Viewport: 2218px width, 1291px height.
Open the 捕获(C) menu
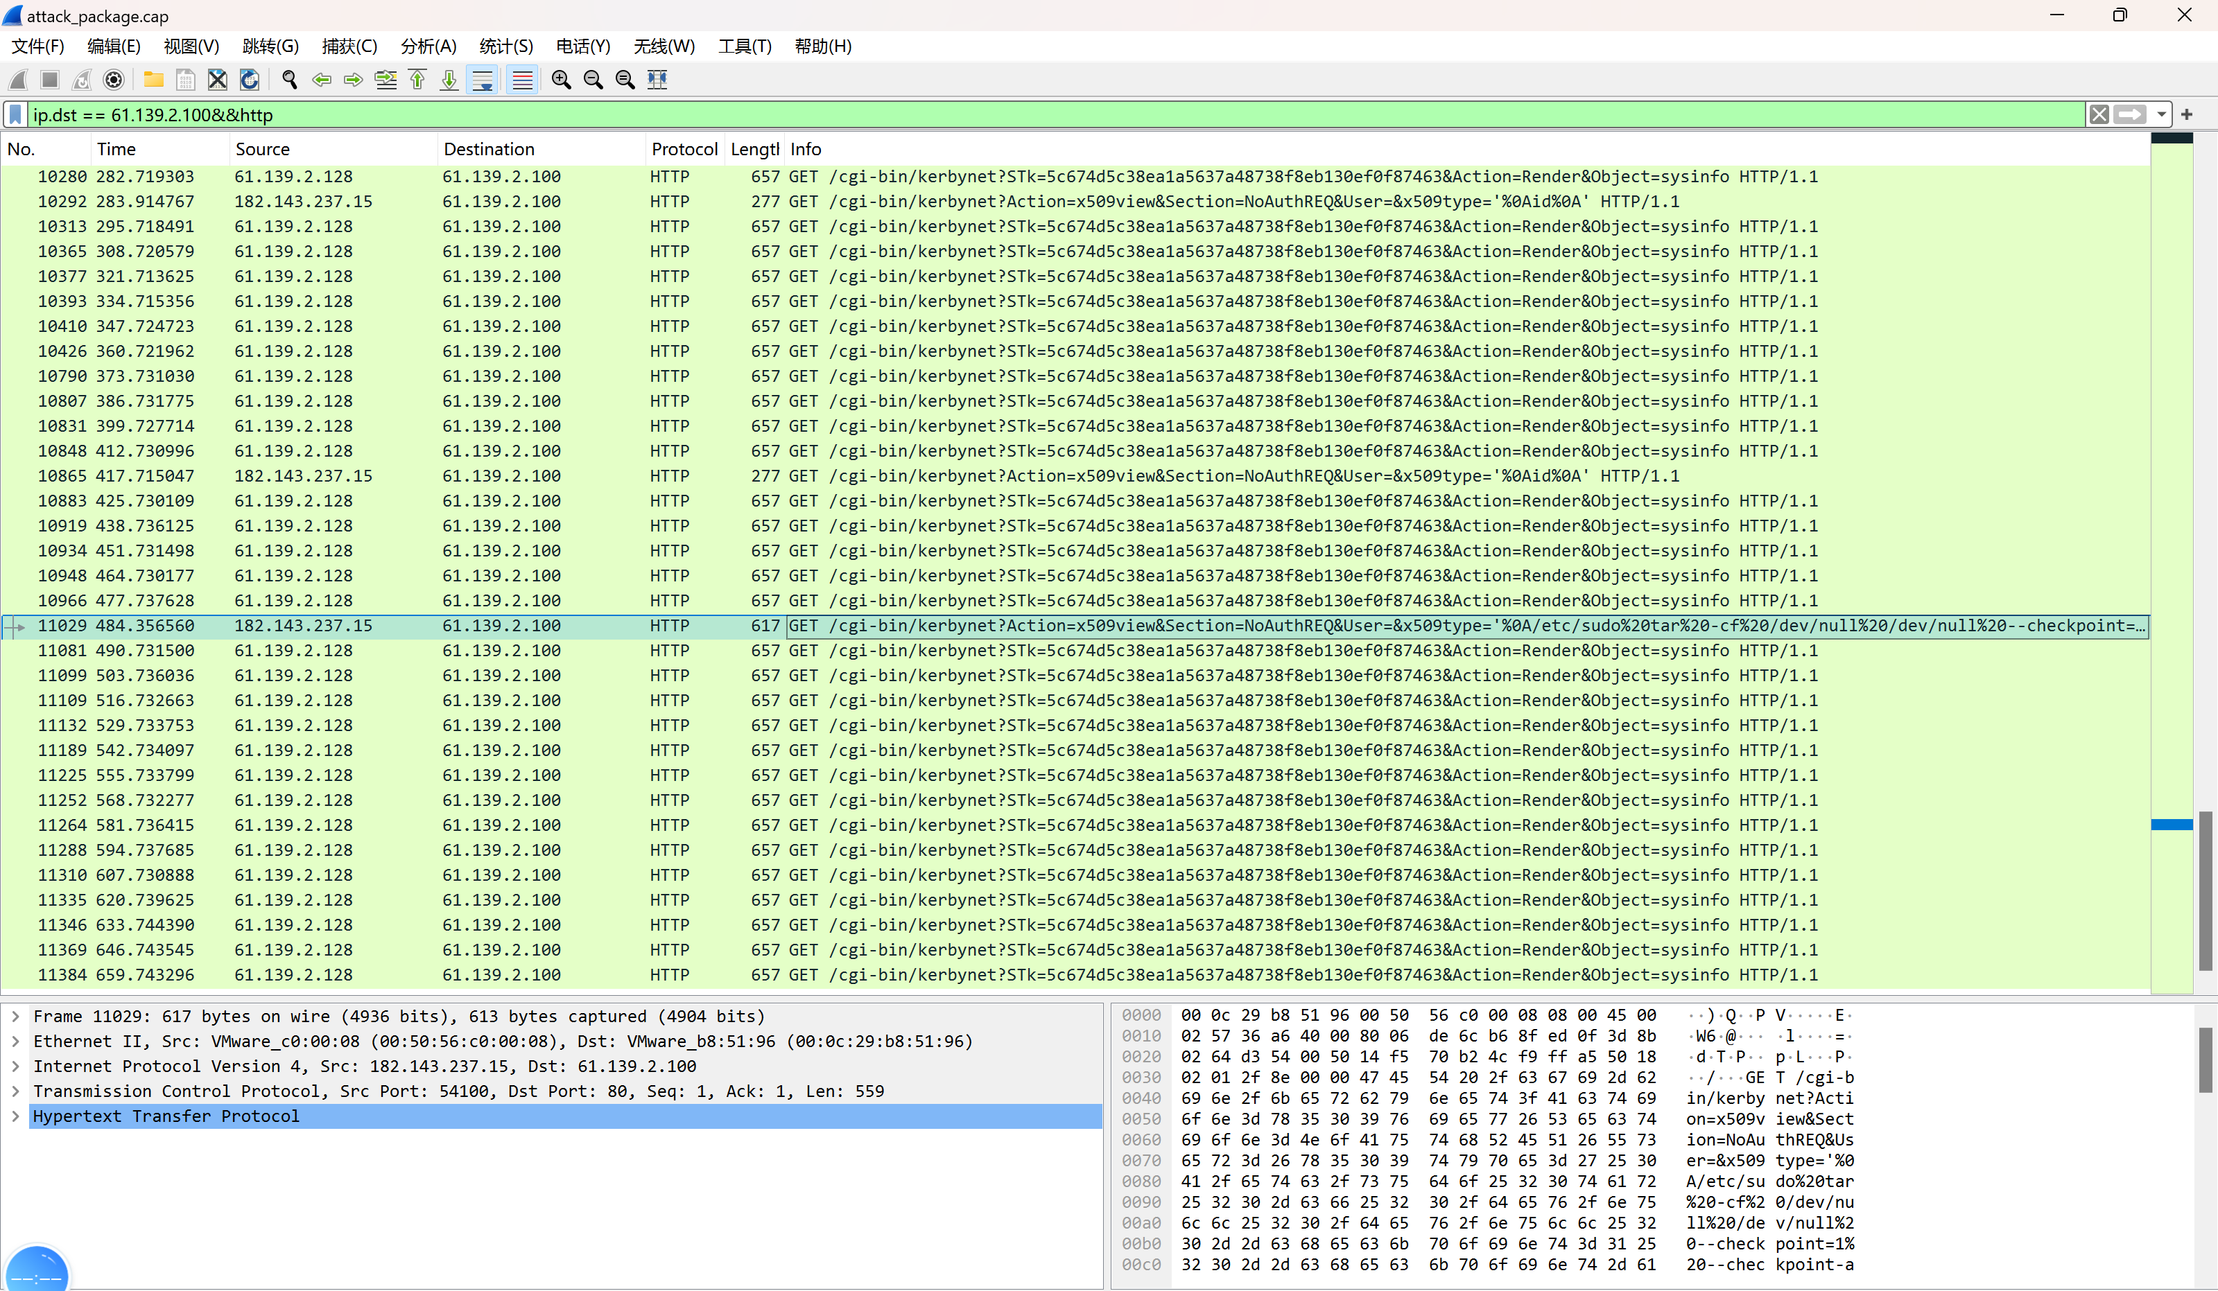click(349, 46)
